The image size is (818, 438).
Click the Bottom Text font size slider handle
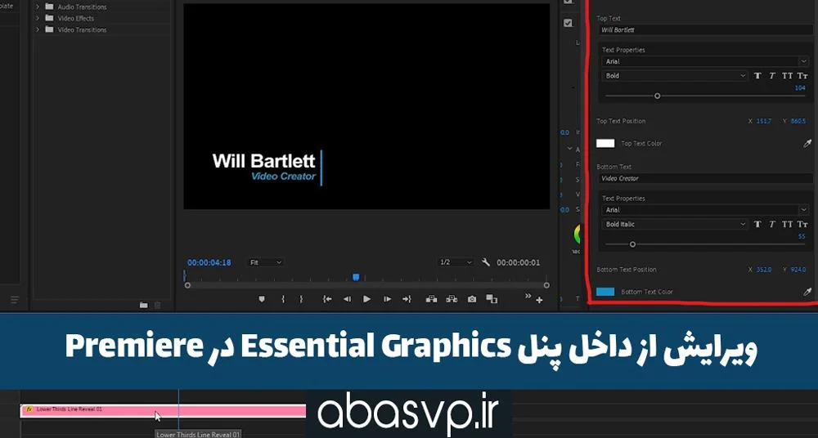pos(633,244)
